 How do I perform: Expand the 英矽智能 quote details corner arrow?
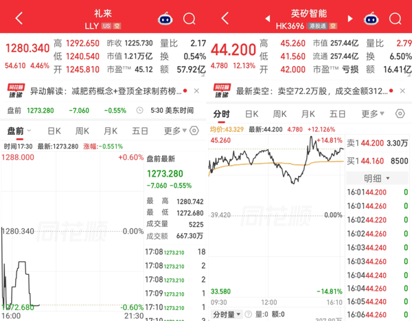coord(409,75)
